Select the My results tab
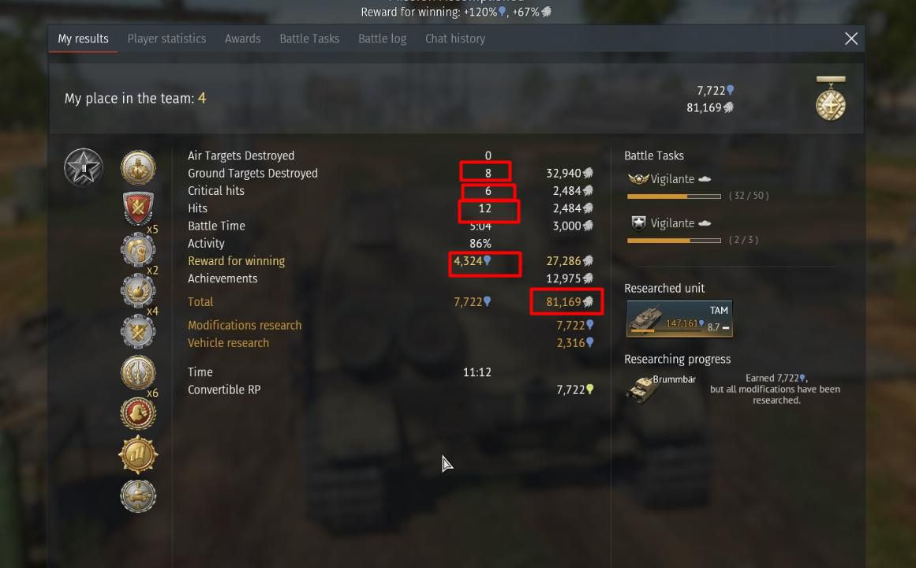Image resolution: width=916 pixels, height=568 pixels. [x=83, y=39]
